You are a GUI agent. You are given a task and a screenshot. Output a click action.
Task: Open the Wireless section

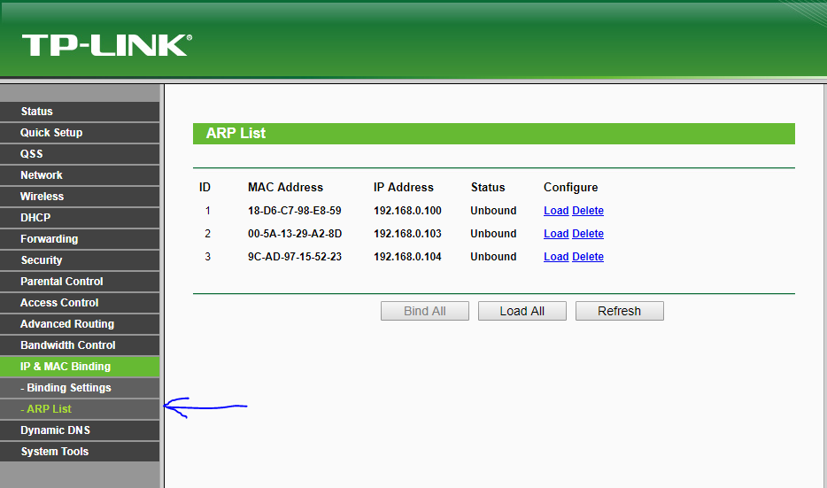pos(80,197)
